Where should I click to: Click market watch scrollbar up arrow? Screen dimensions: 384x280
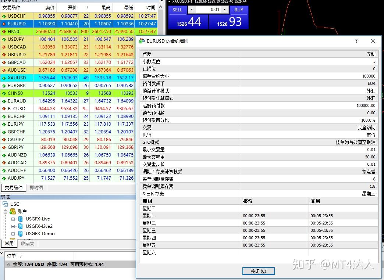[161, 7]
